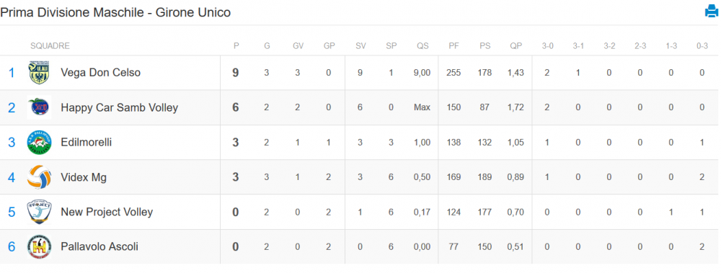Image resolution: width=721 pixels, height=273 pixels.
Task: Click the rank number 1 link
Action: [x=12, y=73]
